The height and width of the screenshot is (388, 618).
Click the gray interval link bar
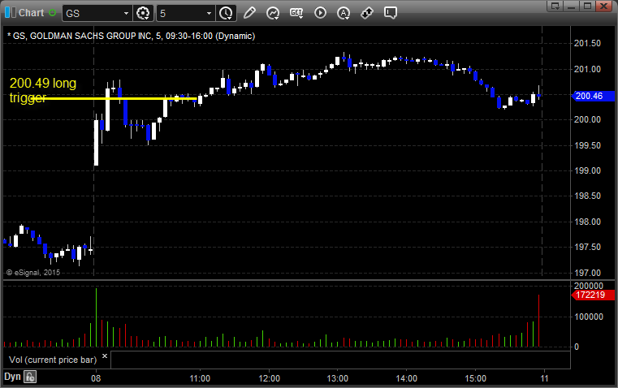pos(13,13)
